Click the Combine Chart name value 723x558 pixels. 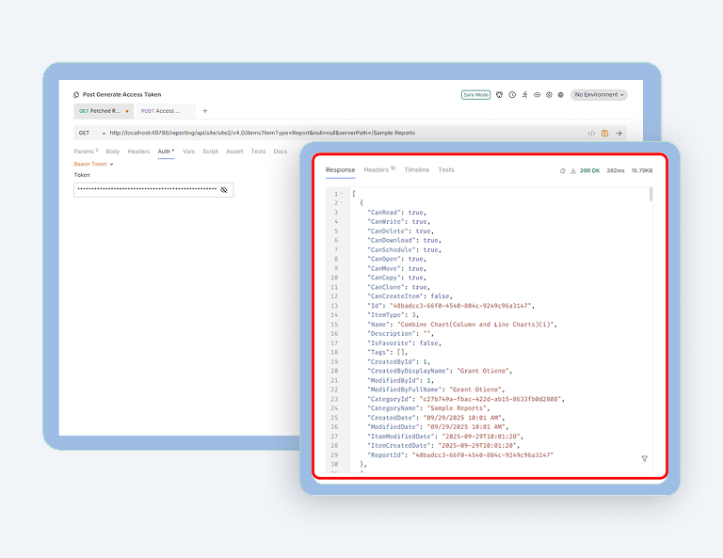477,325
